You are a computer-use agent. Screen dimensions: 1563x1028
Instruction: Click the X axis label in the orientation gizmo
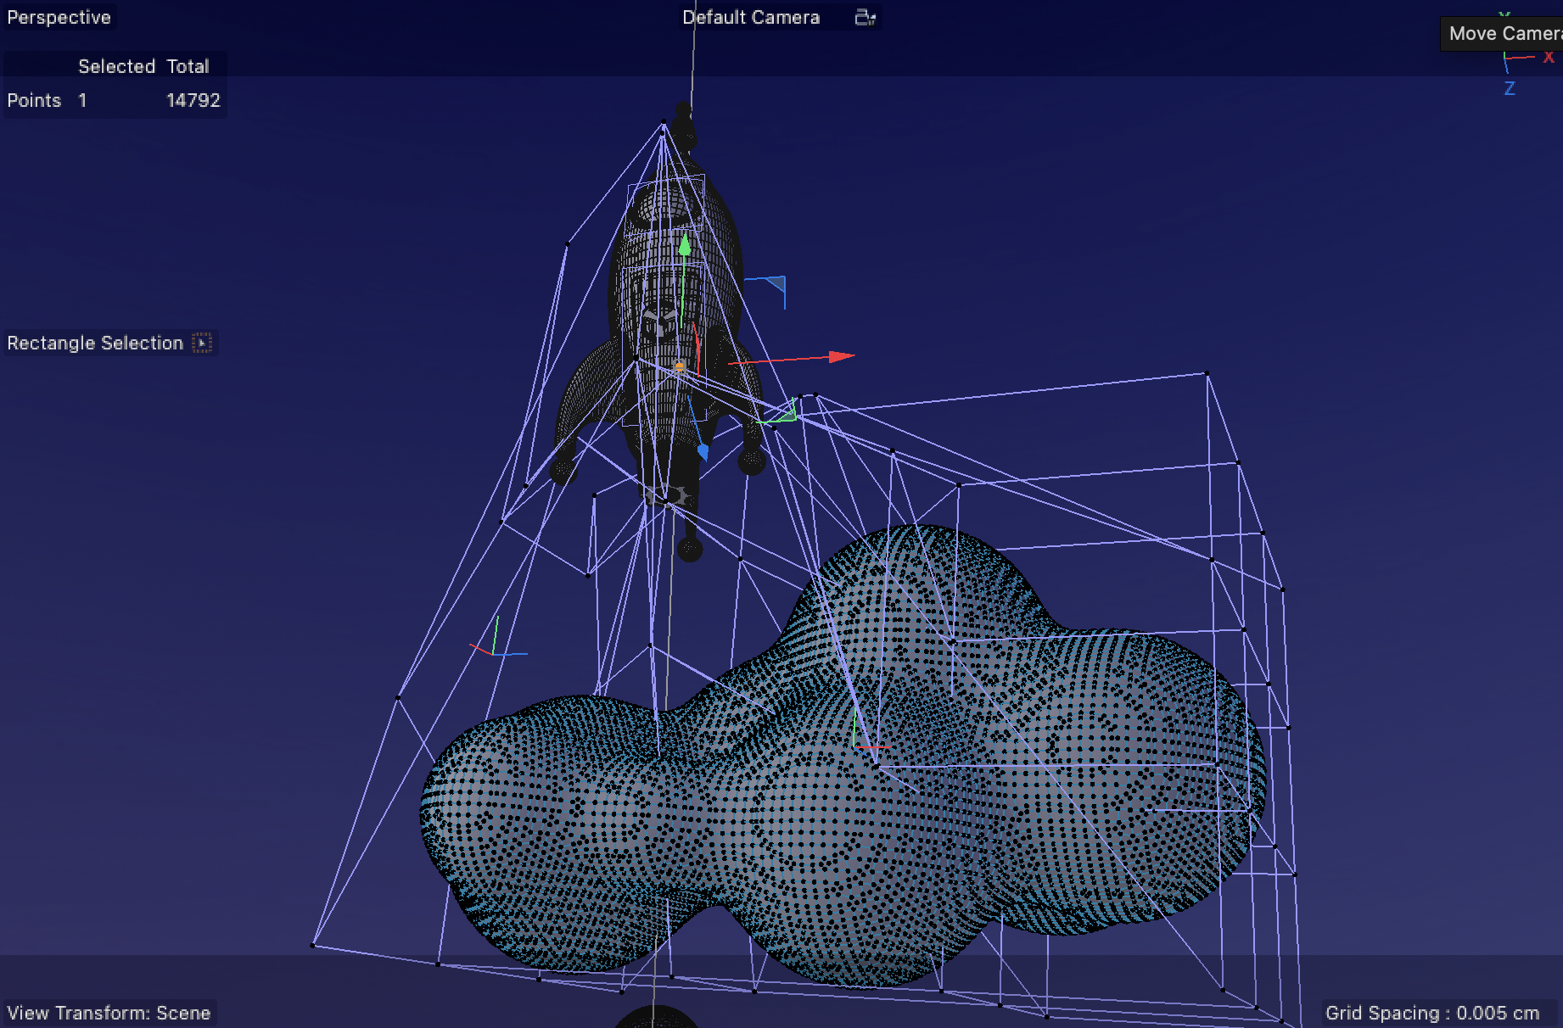[x=1549, y=57]
